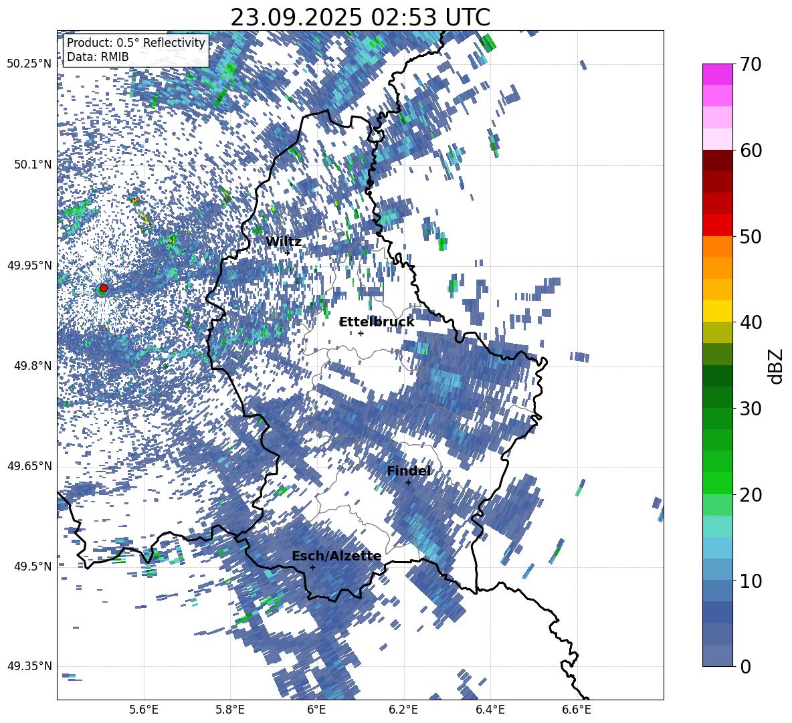
Task: Click the 50.25°N latitude label
Action: 29,64
